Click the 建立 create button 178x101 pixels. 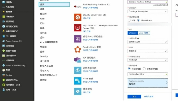click(134, 97)
